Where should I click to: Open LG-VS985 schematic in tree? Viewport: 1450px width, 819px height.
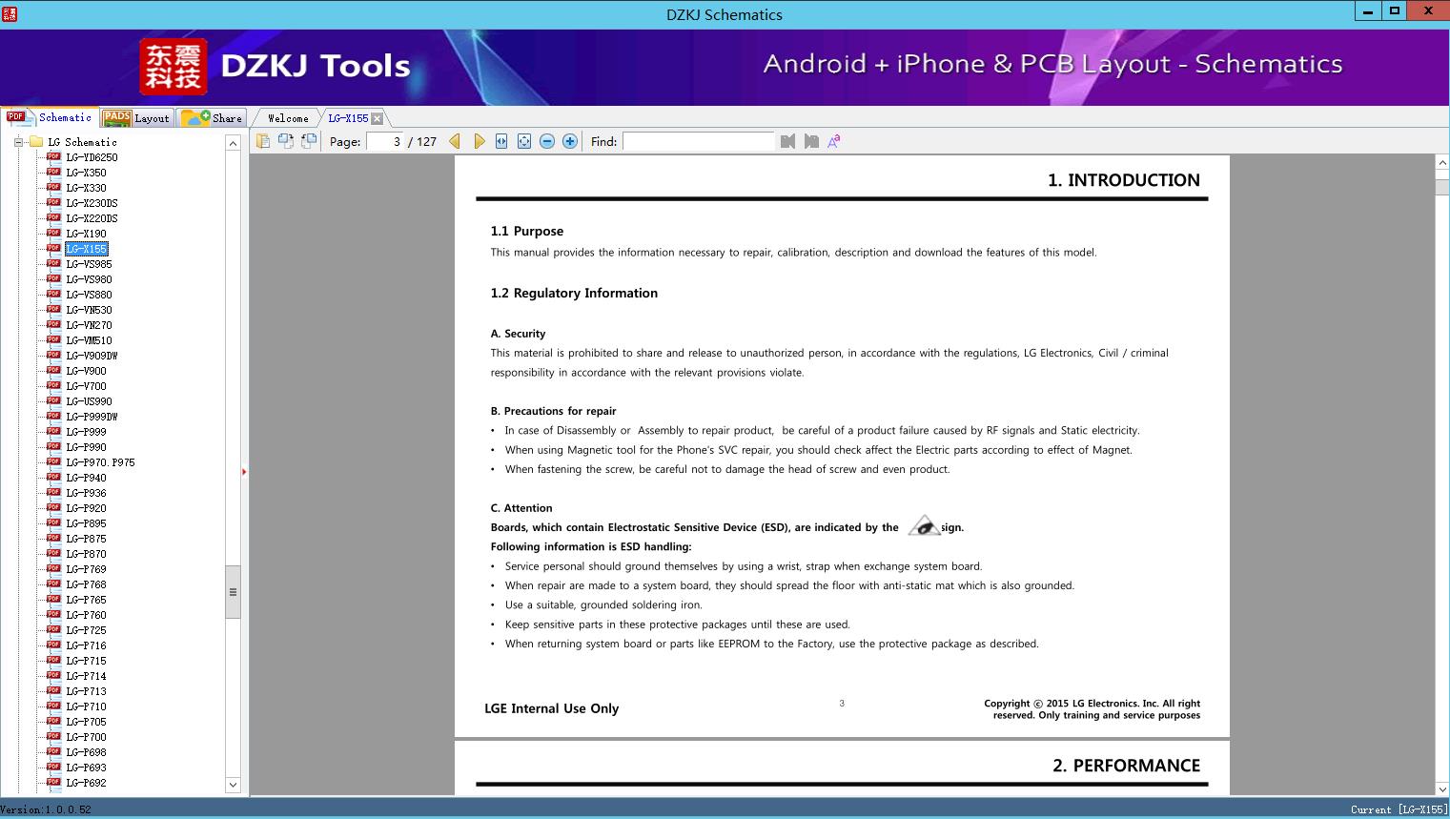[x=89, y=264]
